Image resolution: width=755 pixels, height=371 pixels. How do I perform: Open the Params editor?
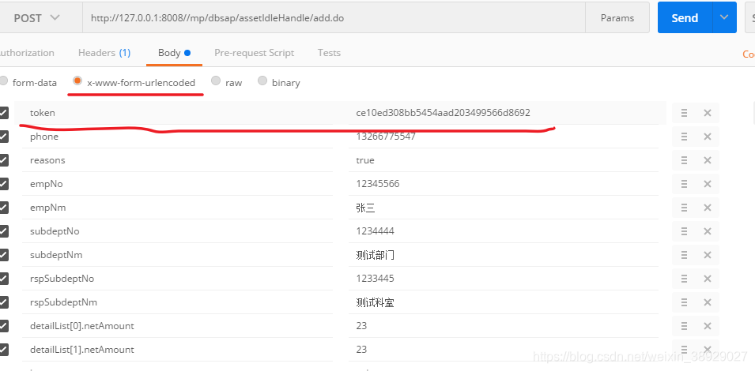click(617, 18)
